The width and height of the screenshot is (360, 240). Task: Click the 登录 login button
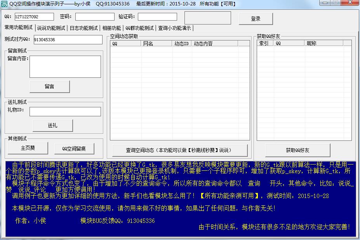tap(256, 19)
